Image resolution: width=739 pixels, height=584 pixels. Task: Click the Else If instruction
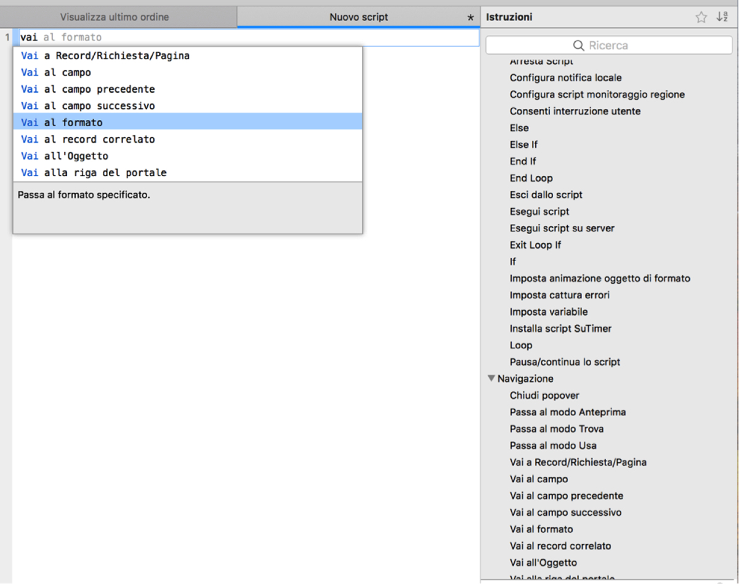(x=523, y=145)
